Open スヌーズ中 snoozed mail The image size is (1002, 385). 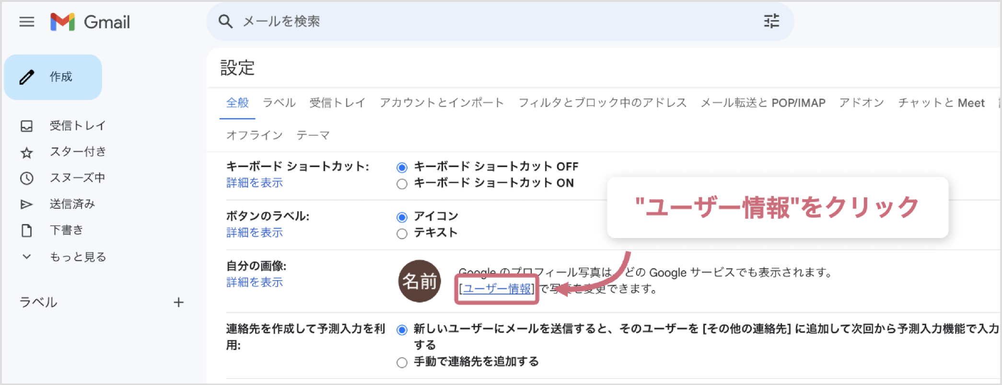[x=77, y=178]
